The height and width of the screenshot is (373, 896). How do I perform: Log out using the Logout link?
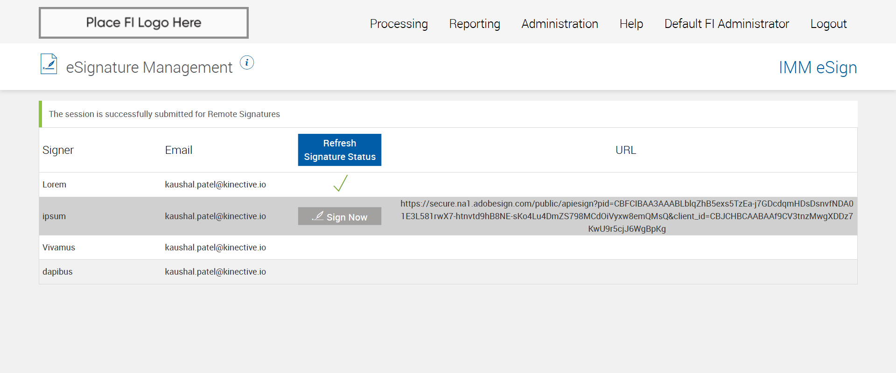pyautogui.click(x=828, y=24)
